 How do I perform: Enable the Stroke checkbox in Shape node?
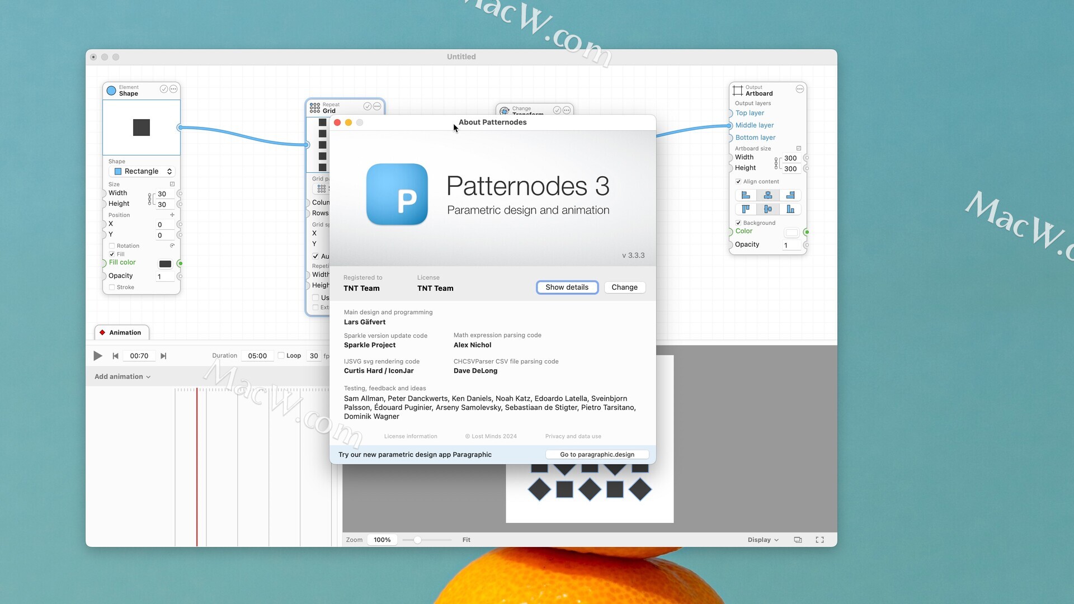tap(112, 287)
